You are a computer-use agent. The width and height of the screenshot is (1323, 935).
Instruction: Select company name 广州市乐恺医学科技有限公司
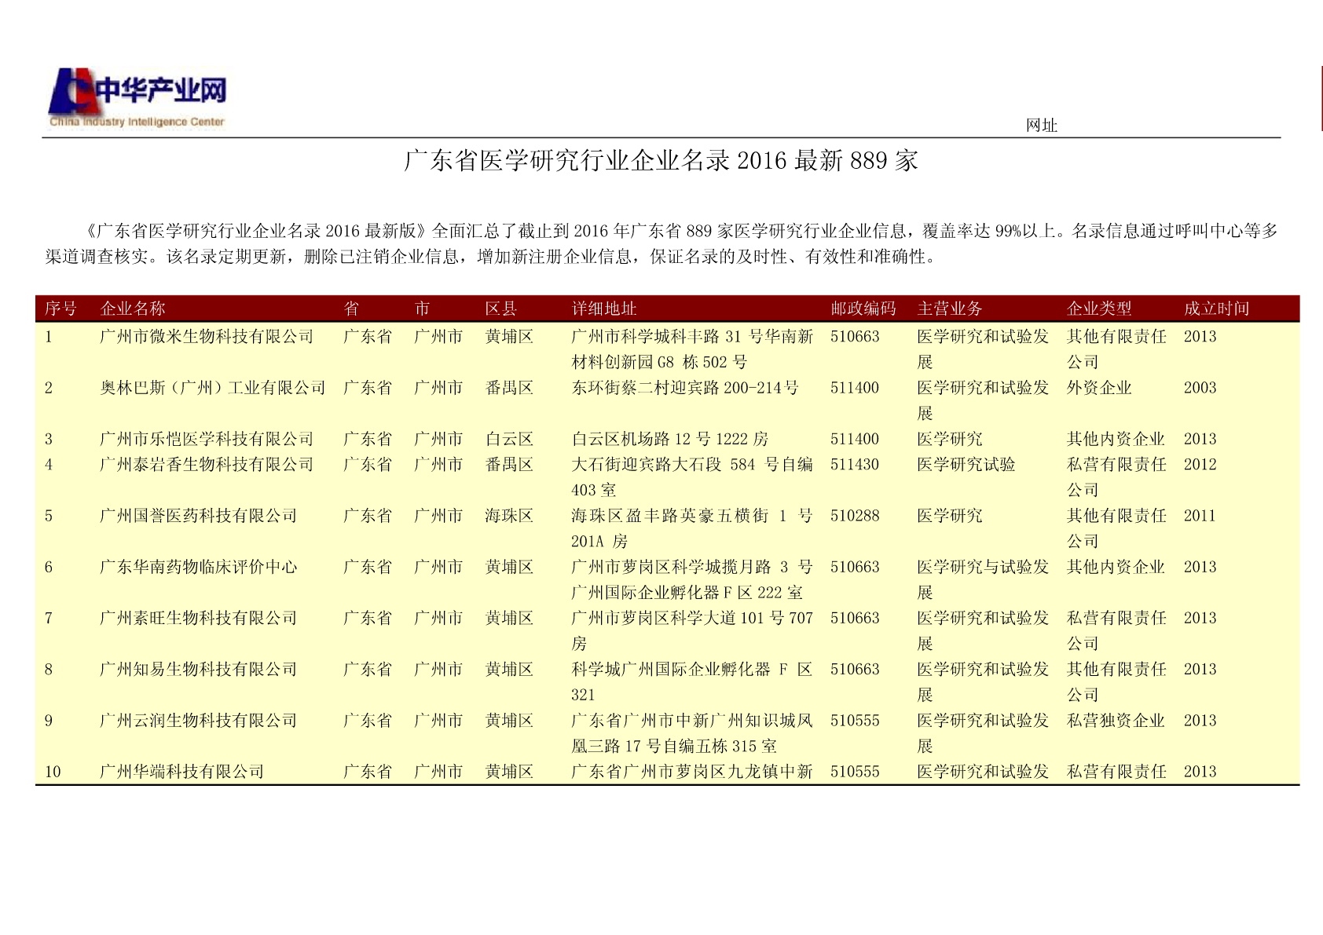coord(207,439)
